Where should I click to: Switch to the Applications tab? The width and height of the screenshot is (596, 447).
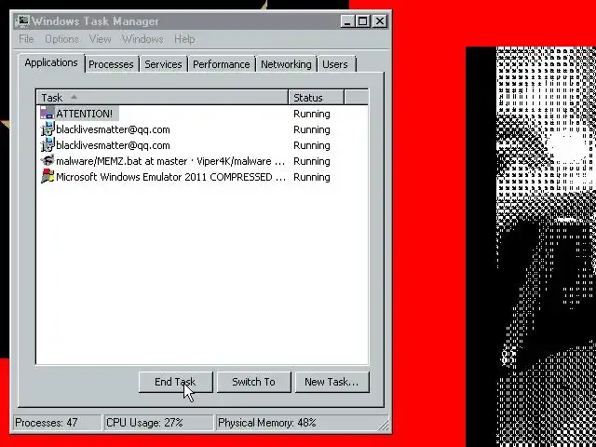pyautogui.click(x=51, y=63)
